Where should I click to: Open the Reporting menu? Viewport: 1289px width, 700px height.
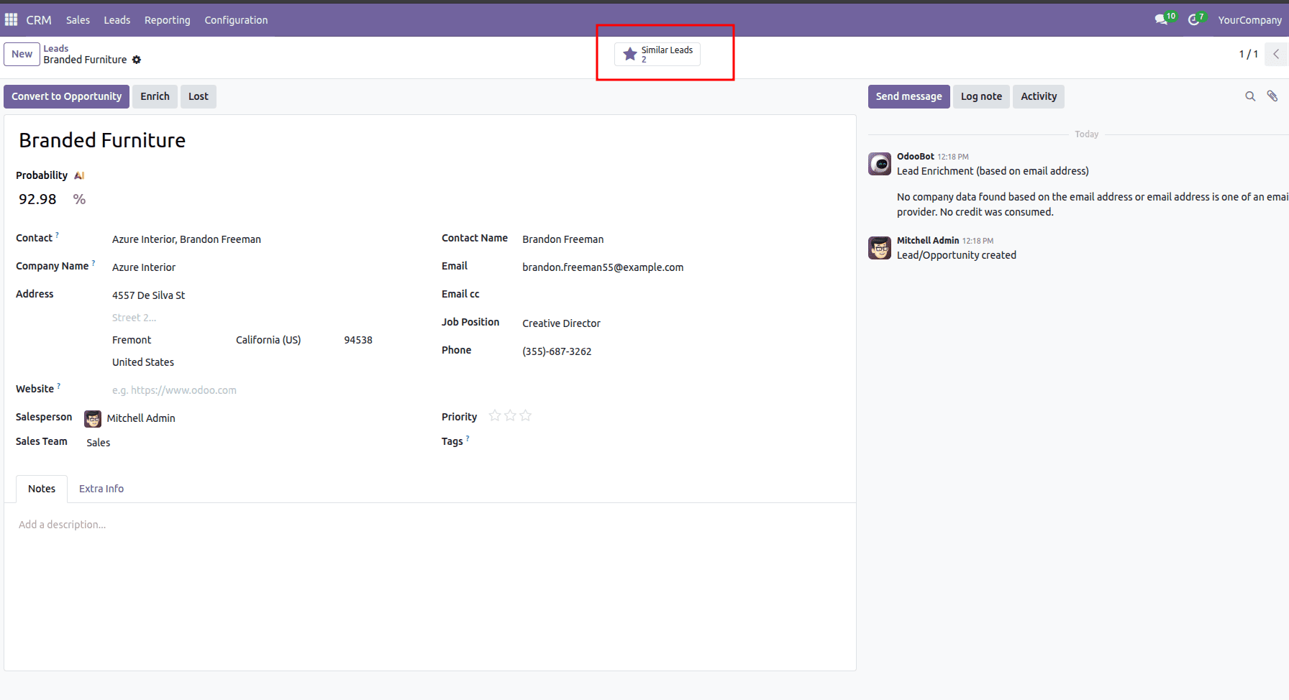[167, 19]
